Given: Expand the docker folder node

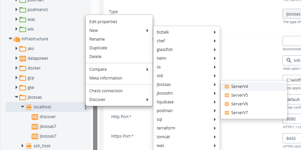Looking at the screenshot, I should [16, 68].
